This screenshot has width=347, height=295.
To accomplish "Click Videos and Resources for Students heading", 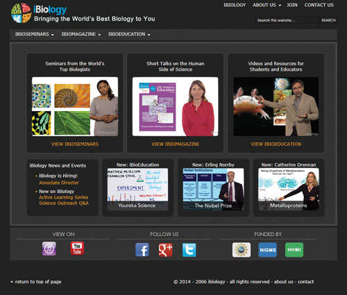I will (276, 67).
